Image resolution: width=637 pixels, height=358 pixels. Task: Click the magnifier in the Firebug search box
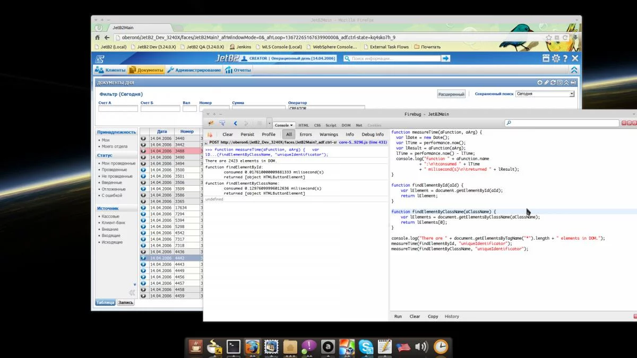pos(509,123)
